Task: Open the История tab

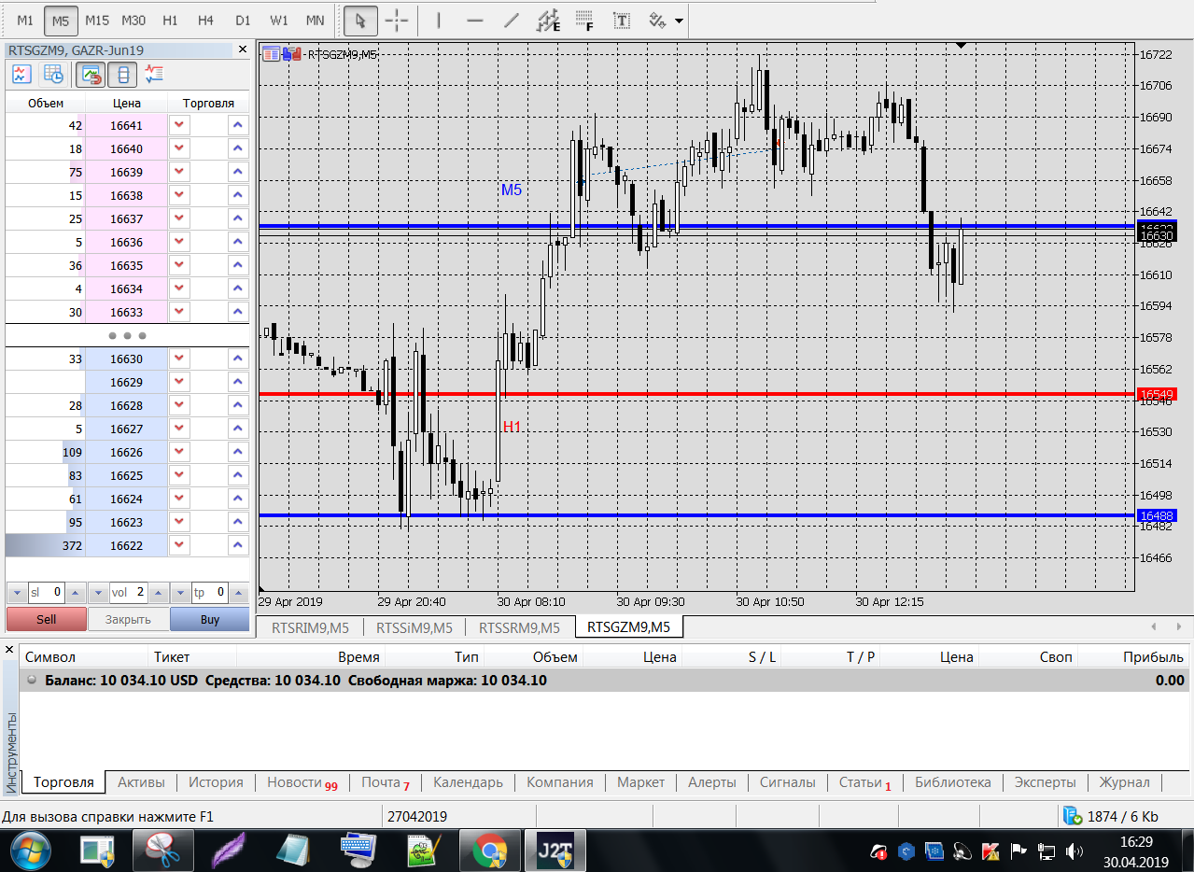Action: click(216, 782)
